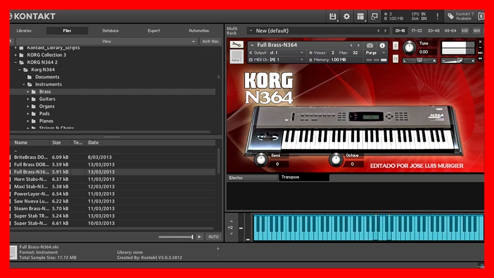This screenshot has width=494, height=278.
Task: Open the Output st. 1 dropdown
Action: point(277,53)
